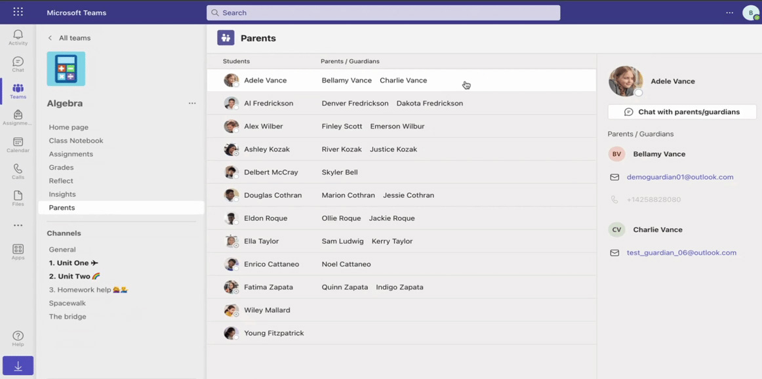The width and height of the screenshot is (762, 379).
Task: Select the Parents tab in Algebra
Action: pyautogui.click(x=121, y=207)
